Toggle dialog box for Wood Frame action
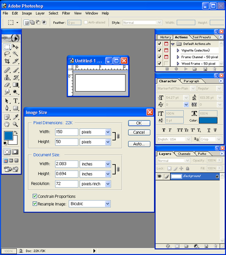Viewport: 226px width, 255px height. [x=166, y=63]
